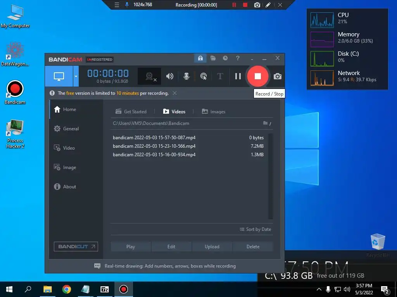397x297 pixels.
Task: Open the Recycle Bin desktop icon
Action: click(x=378, y=246)
